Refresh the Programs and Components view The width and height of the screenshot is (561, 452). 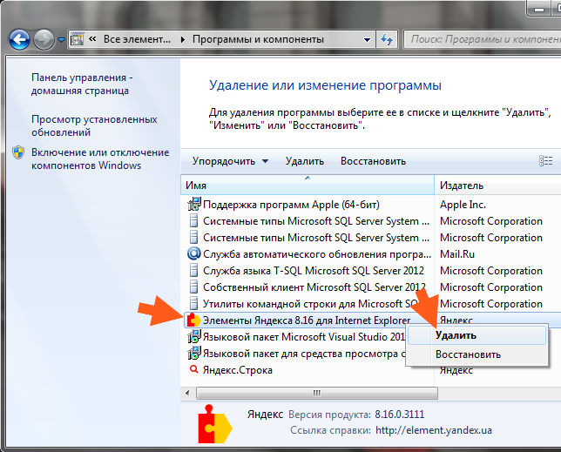[x=387, y=39]
